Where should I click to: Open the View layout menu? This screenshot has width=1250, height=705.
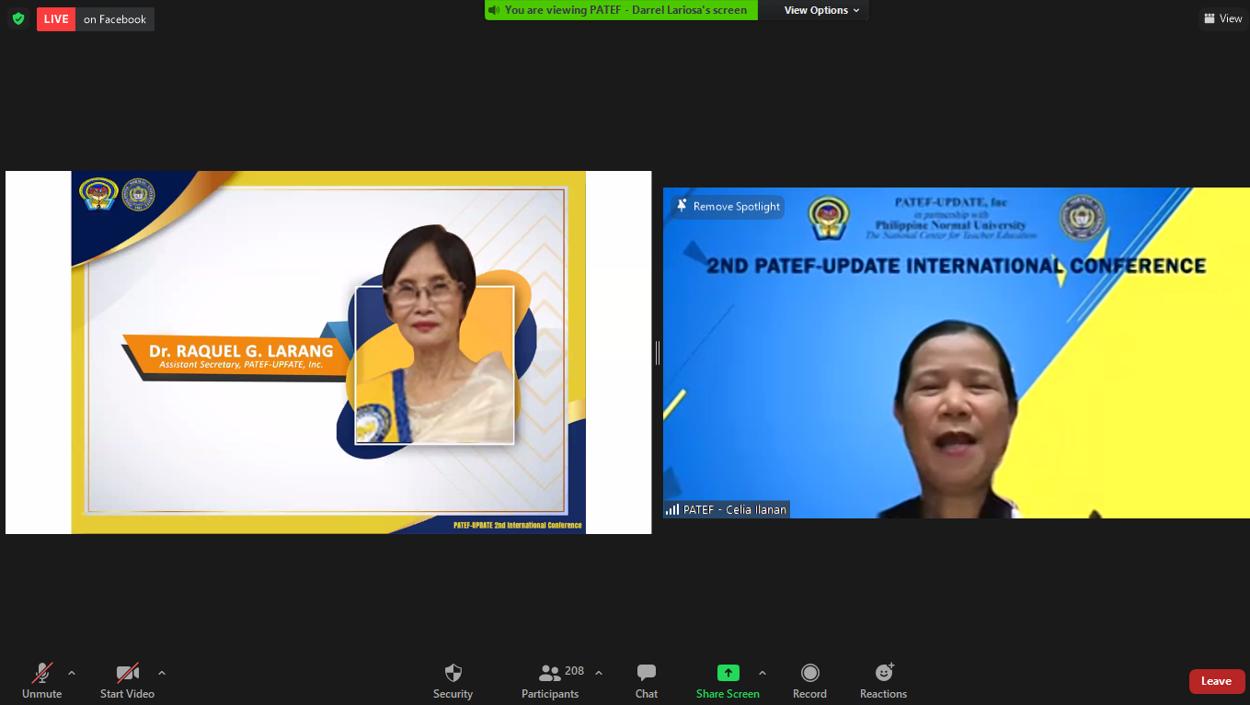pyautogui.click(x=1222, y=18)
